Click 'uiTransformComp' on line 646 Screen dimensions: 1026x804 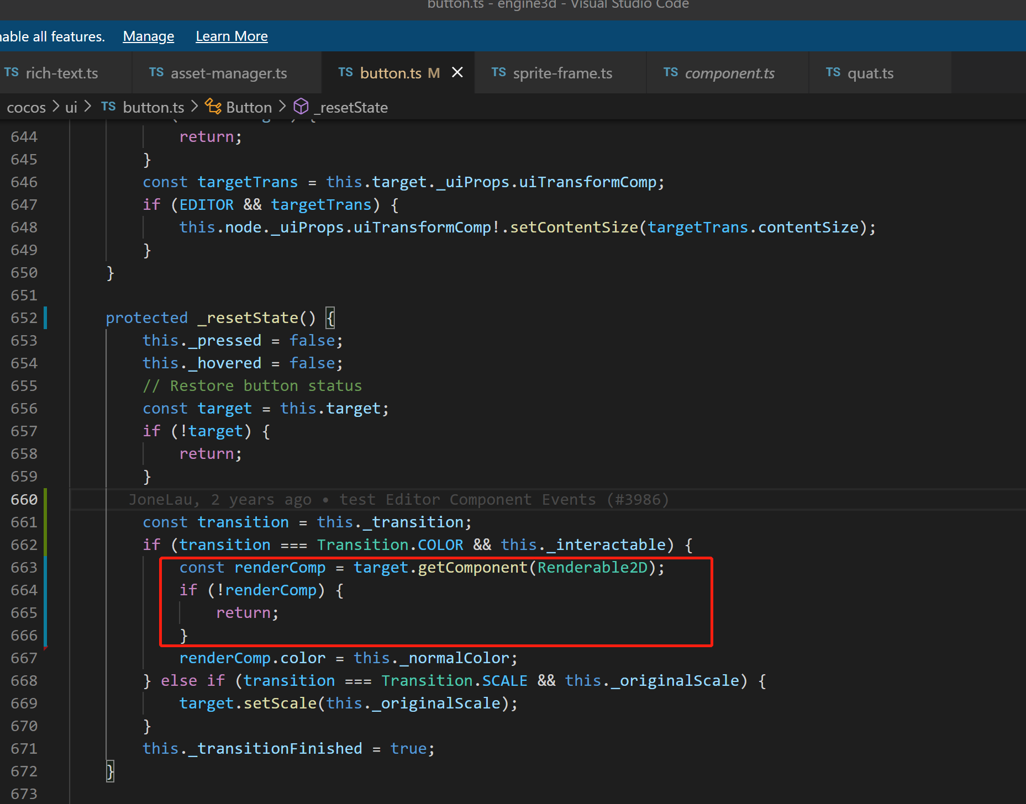click(x=588, y=182)
